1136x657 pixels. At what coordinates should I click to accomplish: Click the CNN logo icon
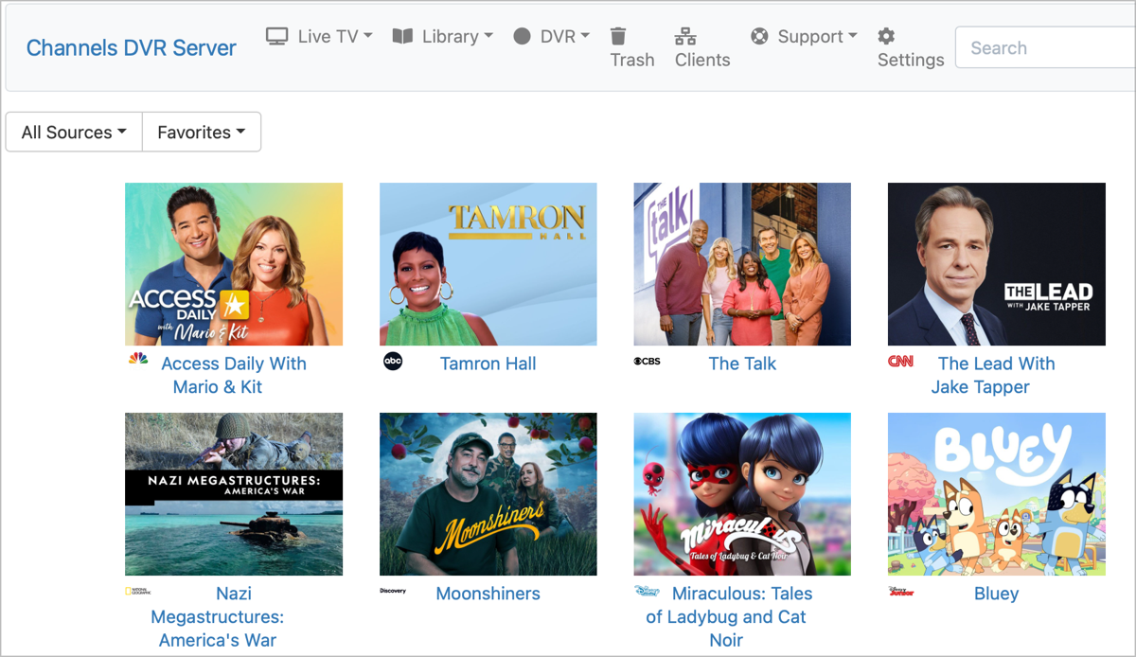point(900,361)
